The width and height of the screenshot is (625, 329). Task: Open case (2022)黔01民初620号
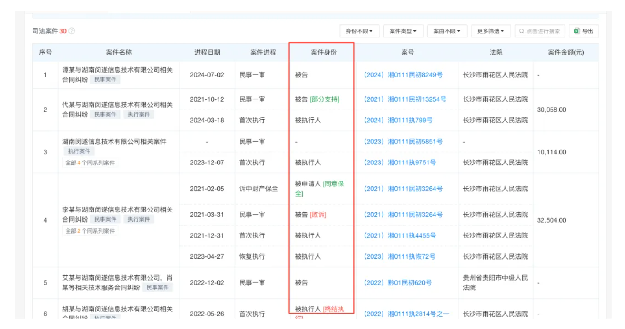[398, 283]
